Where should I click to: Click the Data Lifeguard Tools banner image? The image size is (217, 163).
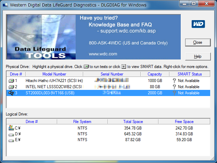(41, 37)
